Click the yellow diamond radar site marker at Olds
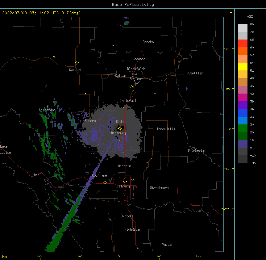 120,129
